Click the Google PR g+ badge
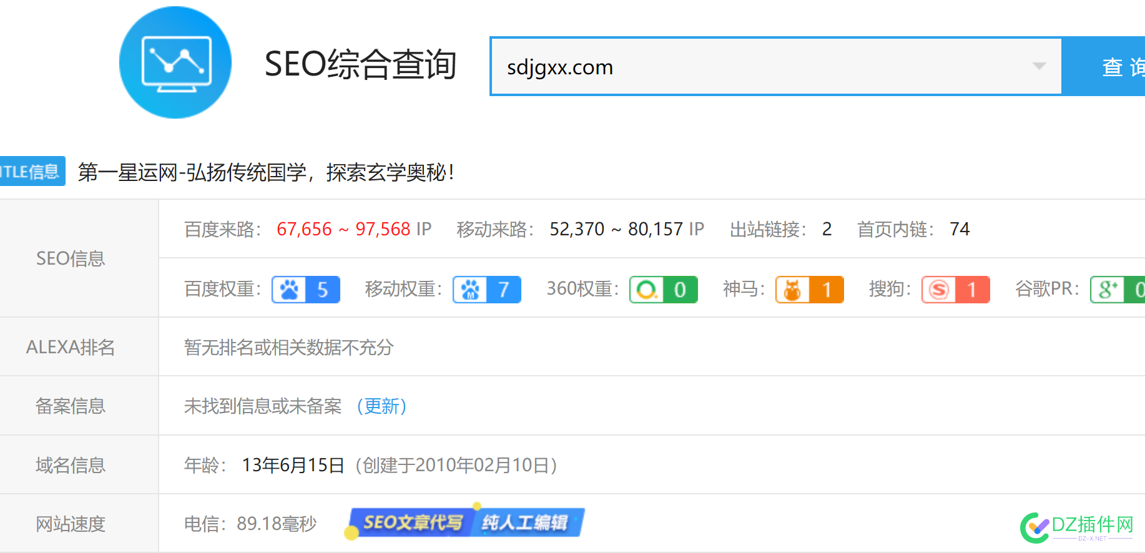 coord(1118,290)
